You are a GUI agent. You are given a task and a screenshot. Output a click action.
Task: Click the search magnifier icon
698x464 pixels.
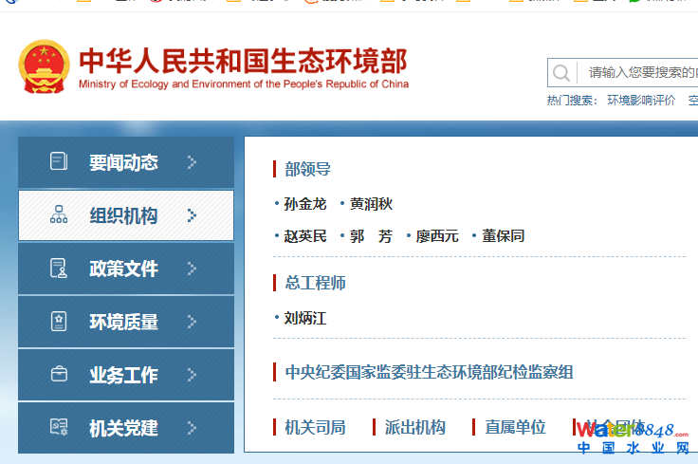561,73
